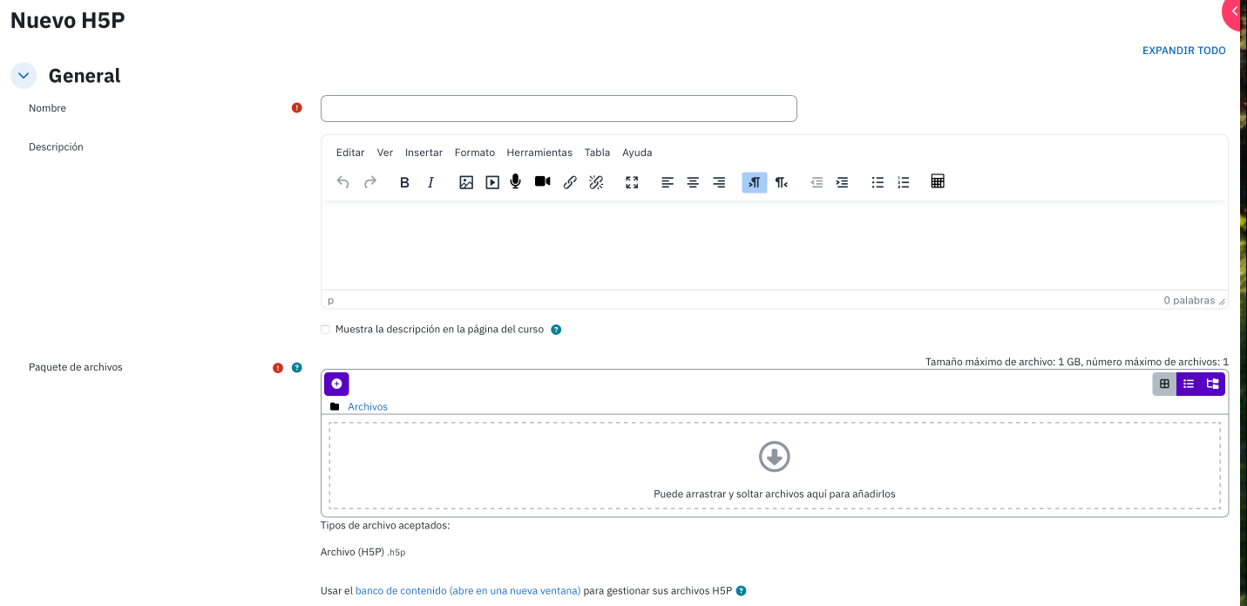The height and width of the screenshot is (606, 1247).
Task: Insert a bulleted list
Action: tap(878, 182)
